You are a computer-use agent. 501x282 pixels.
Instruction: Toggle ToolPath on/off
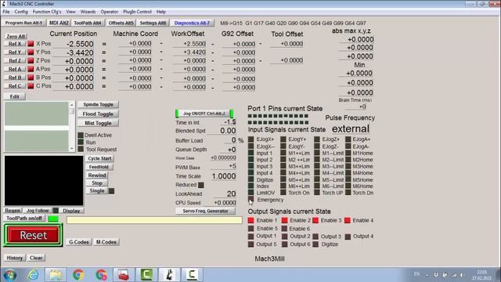[x=24, y=219]
